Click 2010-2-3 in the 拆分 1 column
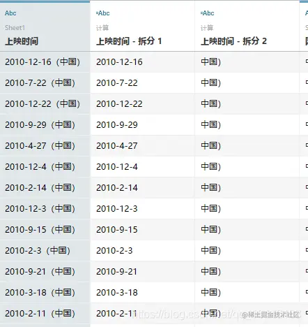The width and height of the screenshot is (308, 327). point(114,251)
